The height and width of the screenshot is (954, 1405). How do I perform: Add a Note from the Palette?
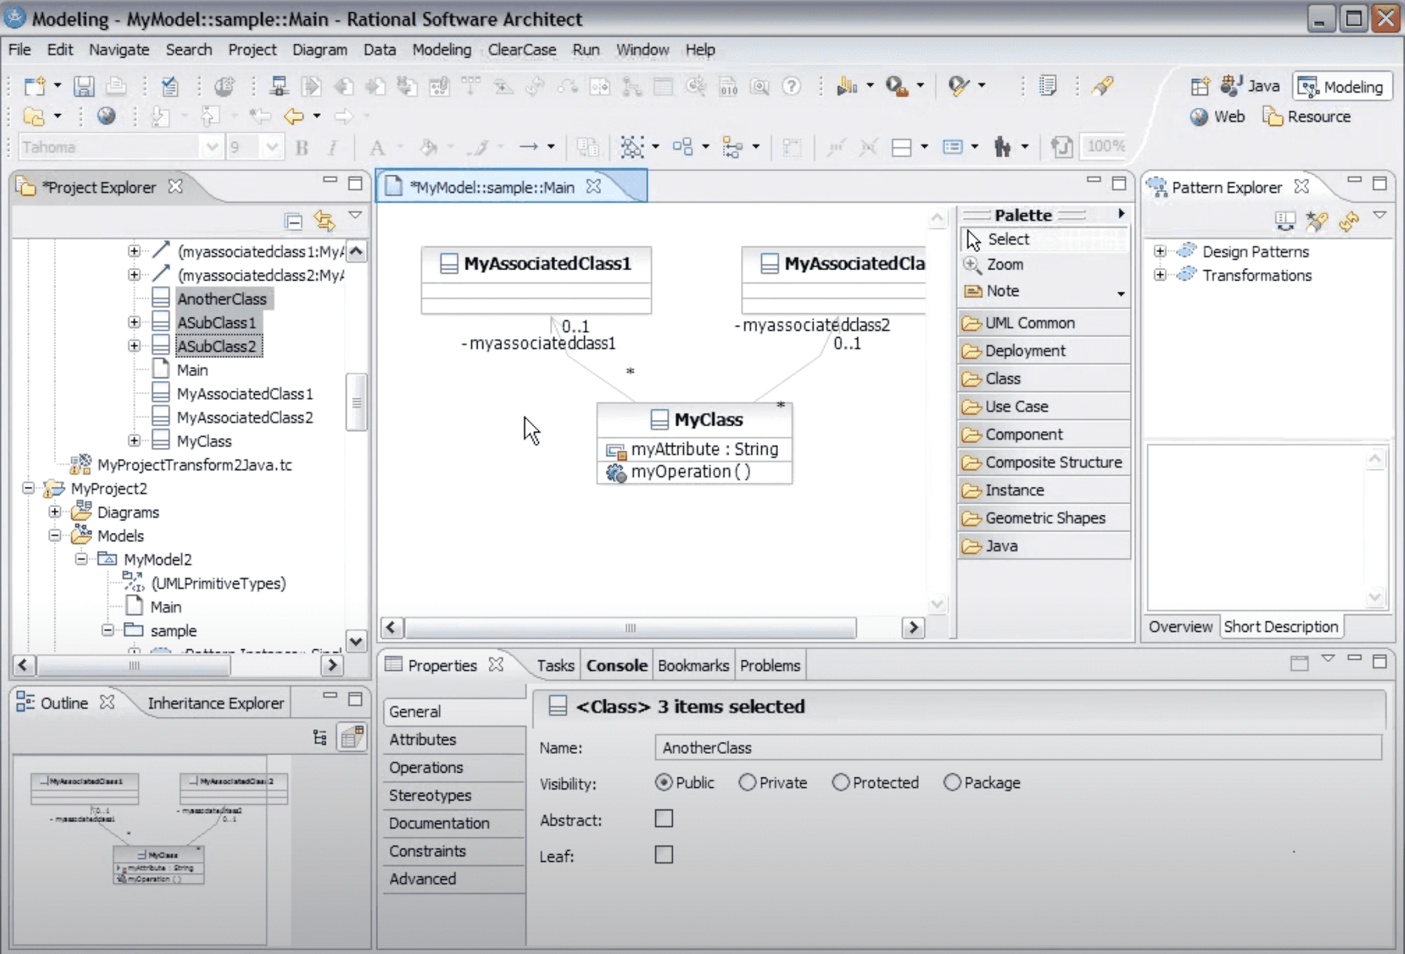(1004, 291)
